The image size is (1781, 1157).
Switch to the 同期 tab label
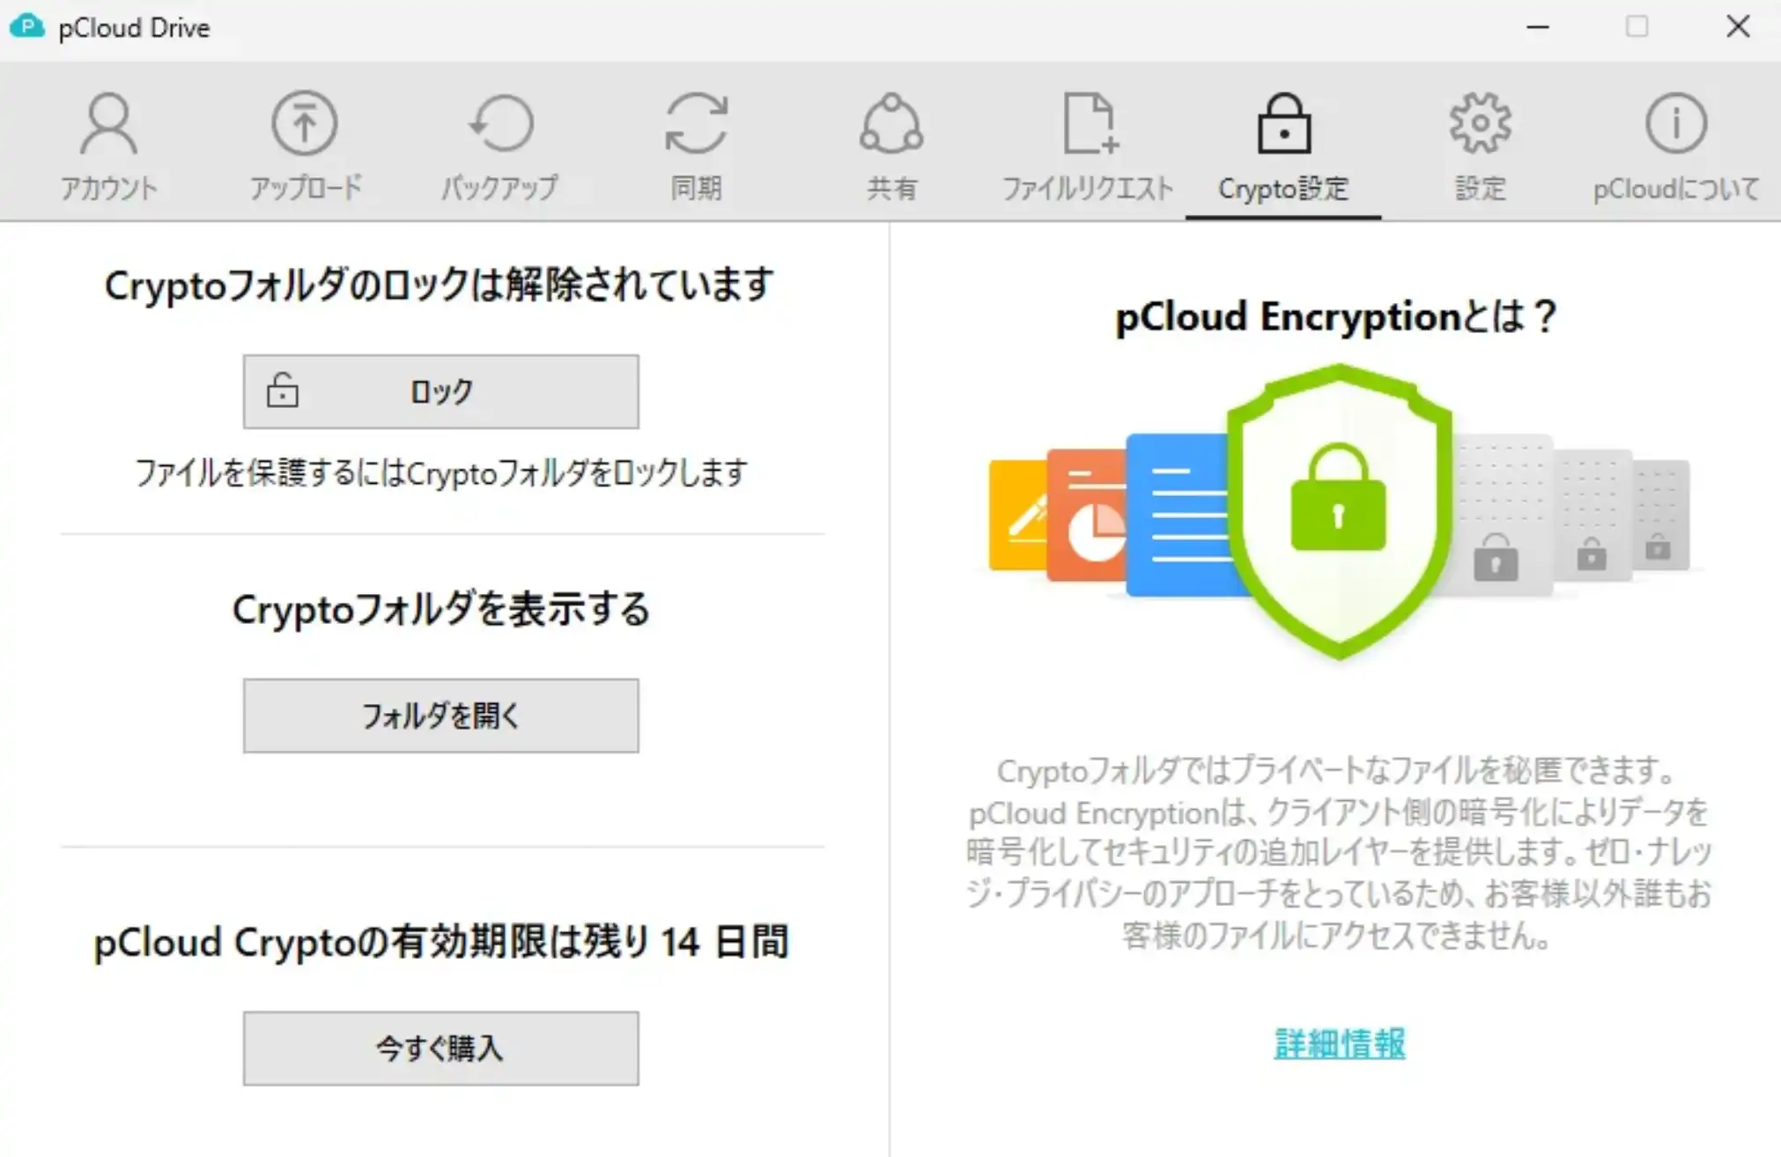tap(696, 188)
